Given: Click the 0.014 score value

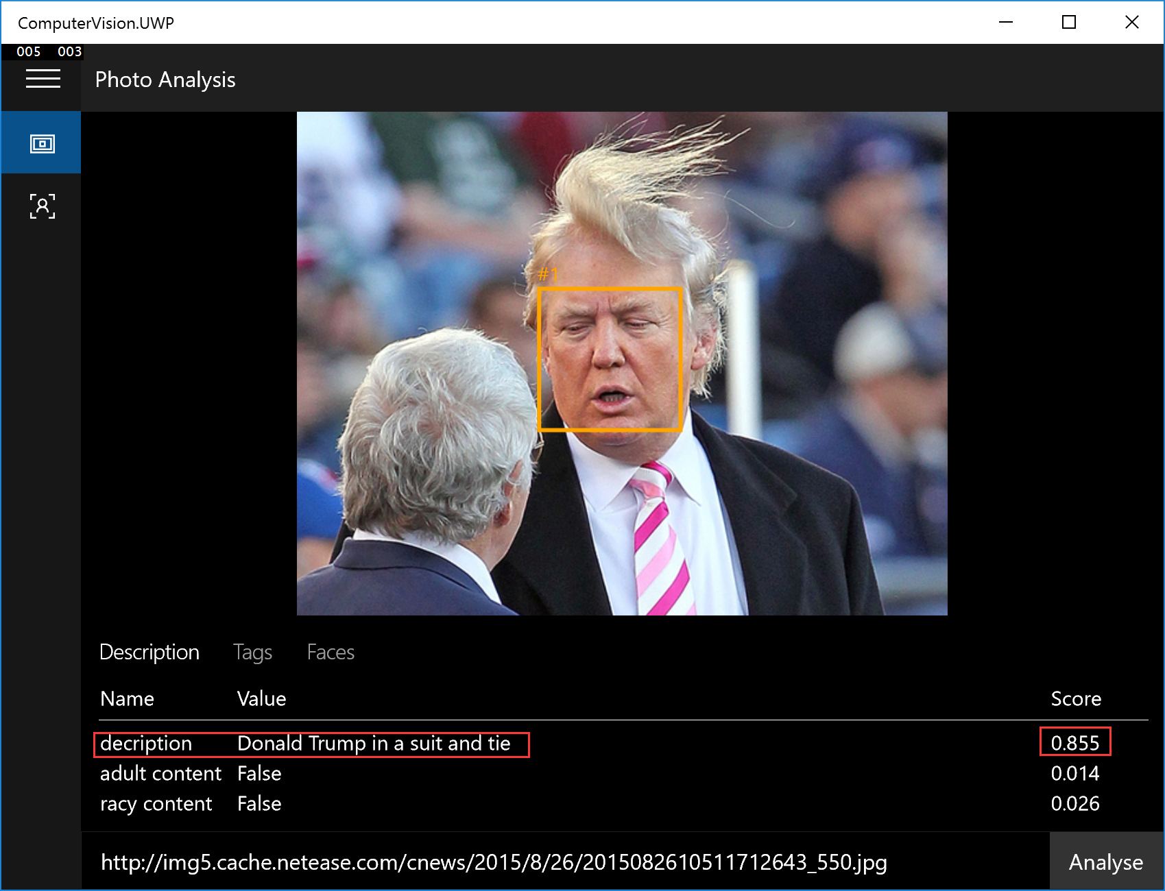Looking at the screenshot, I should tap(1075, 773).
